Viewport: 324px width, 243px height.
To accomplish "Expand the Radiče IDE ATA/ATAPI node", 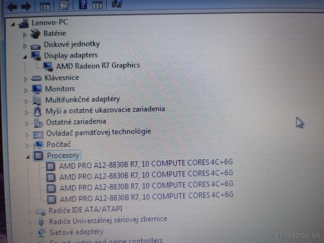I will (x=30, y=212).
